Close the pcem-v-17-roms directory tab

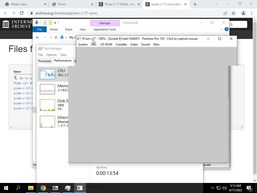pos(185,5)
